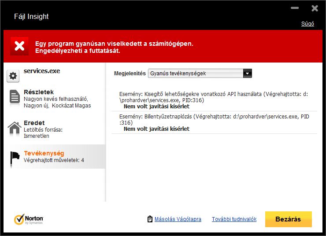Open the További tudnivalók link
The width and height of the screenshot is (326, 236).
click(x=234, y=219)
